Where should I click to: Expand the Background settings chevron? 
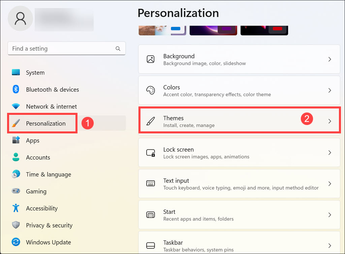330,59
